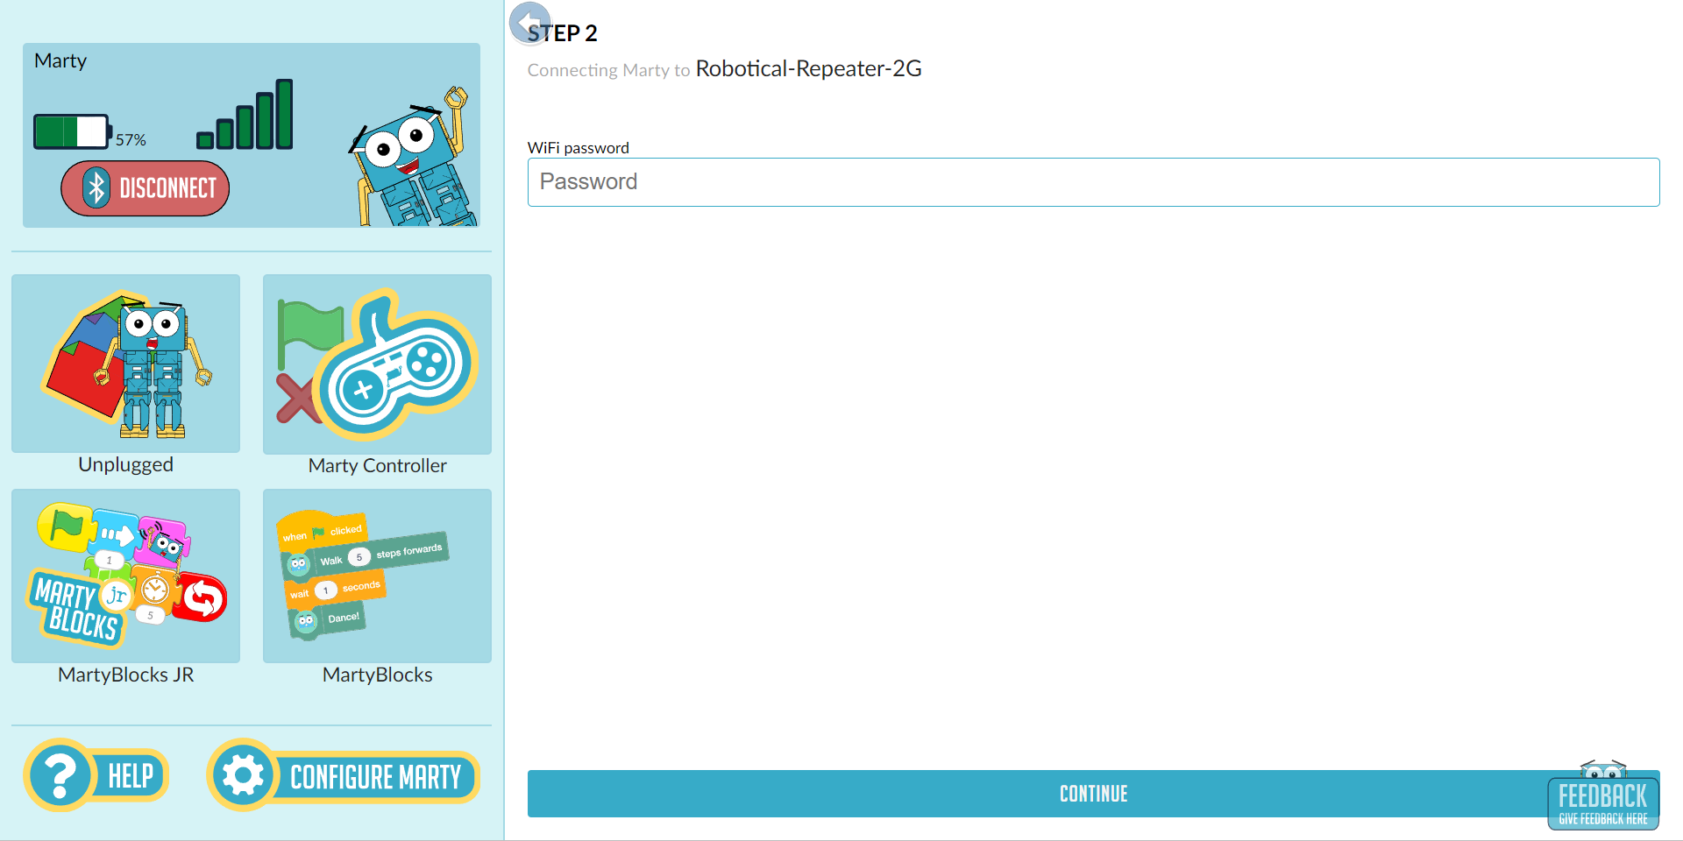The height and width of the screenshot is (841, 1683).
Task: Click the battery level icon
Action: click(x=72, y=131)
